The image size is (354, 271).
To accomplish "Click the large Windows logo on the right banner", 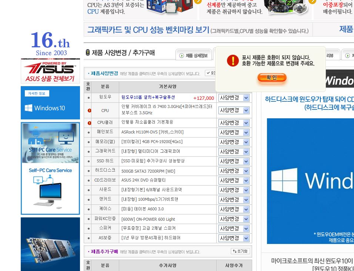I will click(284, 180).
